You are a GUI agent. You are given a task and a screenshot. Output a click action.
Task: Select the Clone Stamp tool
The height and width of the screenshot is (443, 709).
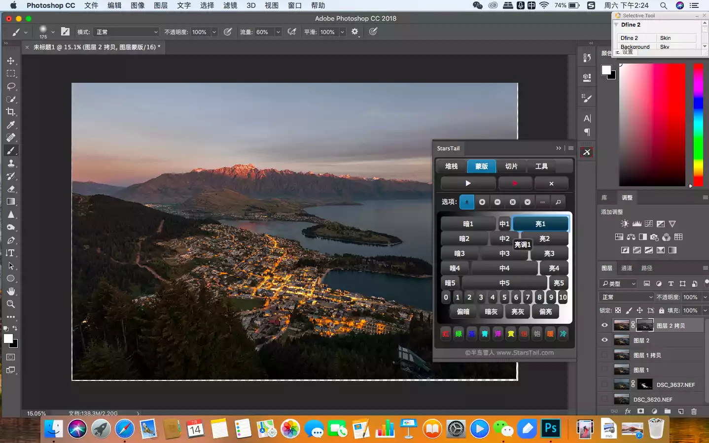tap(11, 163)
